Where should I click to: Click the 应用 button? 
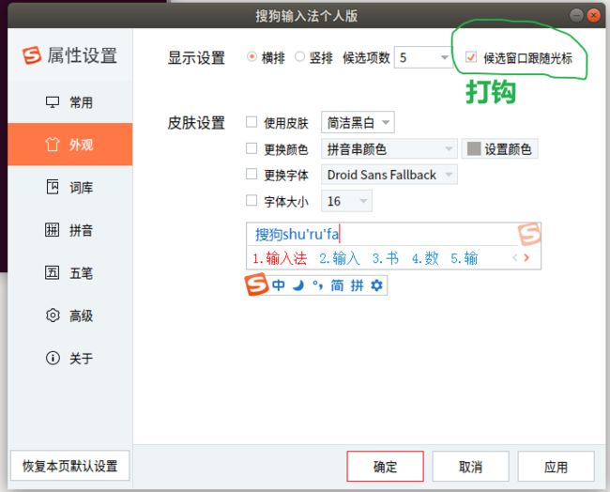click(556, 467)
